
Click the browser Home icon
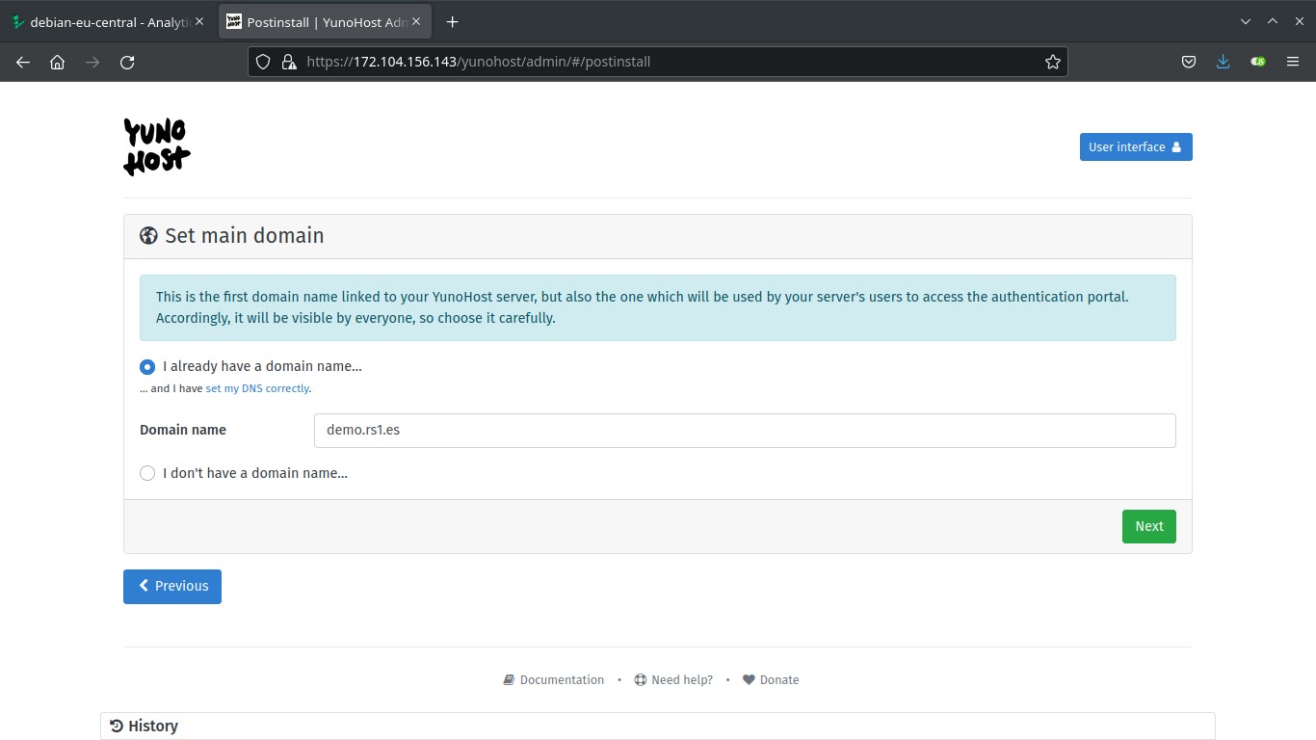click(58, 62)
